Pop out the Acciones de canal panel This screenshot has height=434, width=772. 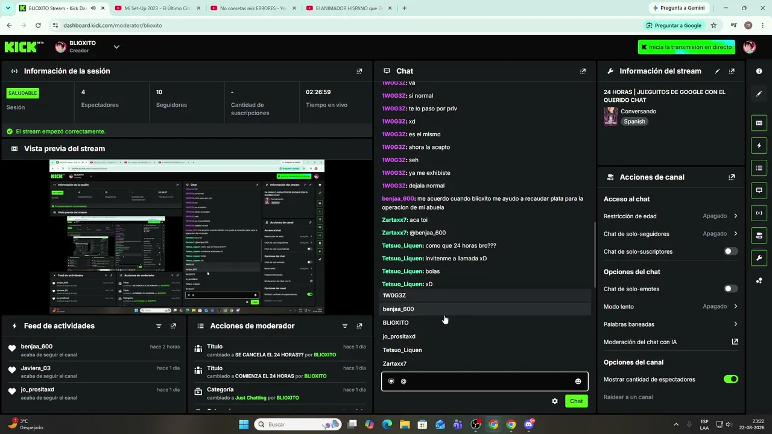732,177
